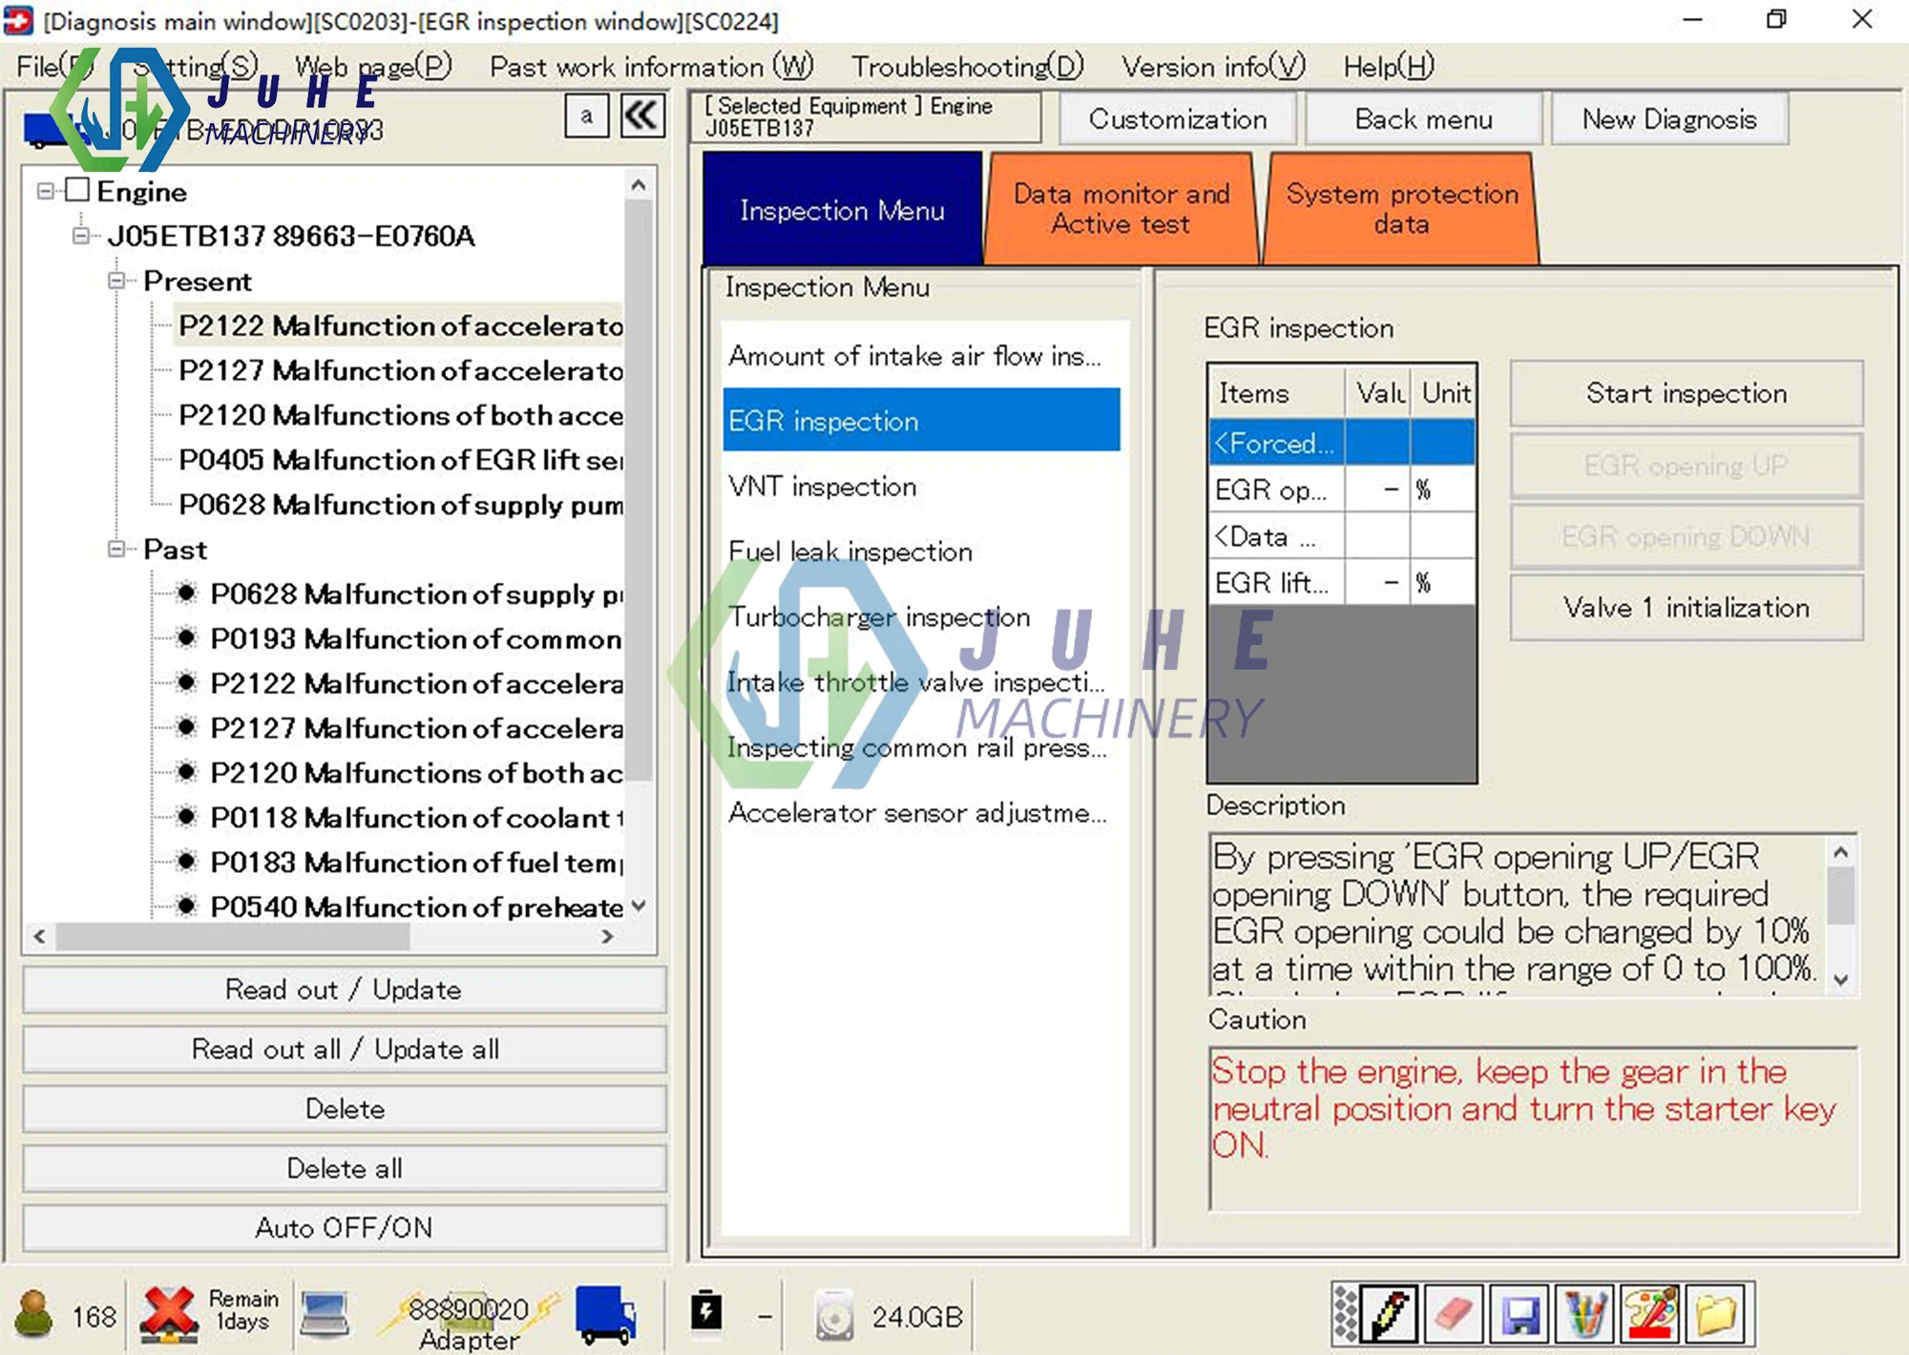Click the fault tree horizontal scrollbar
1909x1355 pixels.
pyautogui.click(x=234, y=937)
